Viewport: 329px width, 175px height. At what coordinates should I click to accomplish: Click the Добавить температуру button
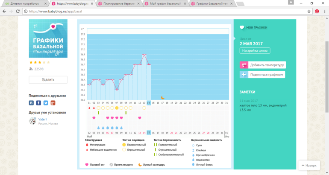[x=267, y=65]
